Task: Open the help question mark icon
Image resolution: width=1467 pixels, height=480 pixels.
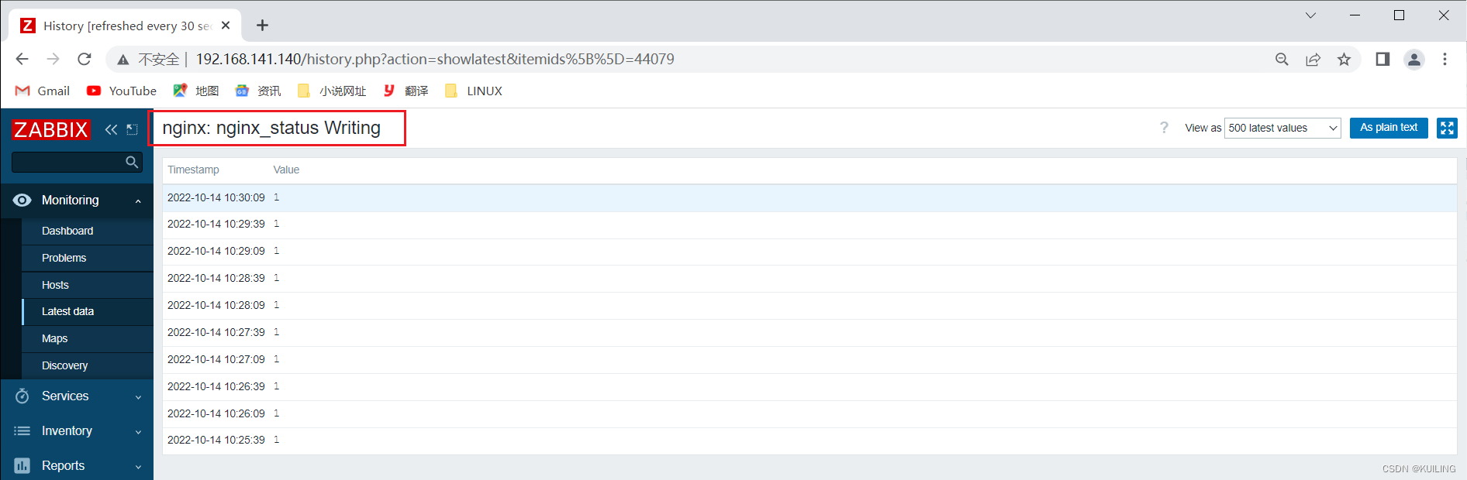Action: [x=1164, y=128]
